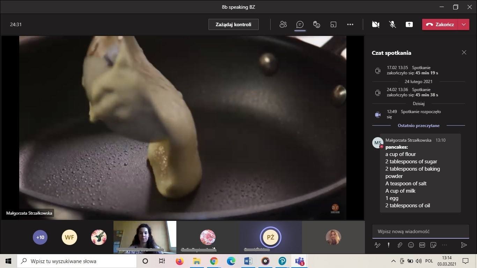Open the emoji picker
477x268 pixels.
click(x=411, y=245)
